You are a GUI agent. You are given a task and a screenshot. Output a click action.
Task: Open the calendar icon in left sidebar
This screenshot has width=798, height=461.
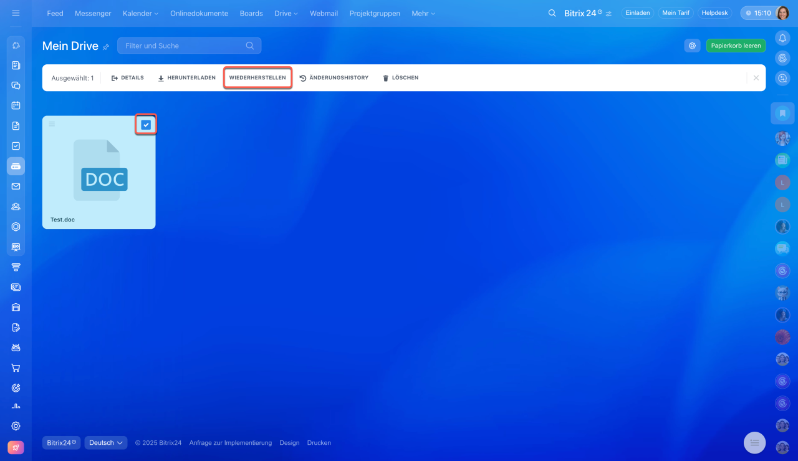pos(16,105)
